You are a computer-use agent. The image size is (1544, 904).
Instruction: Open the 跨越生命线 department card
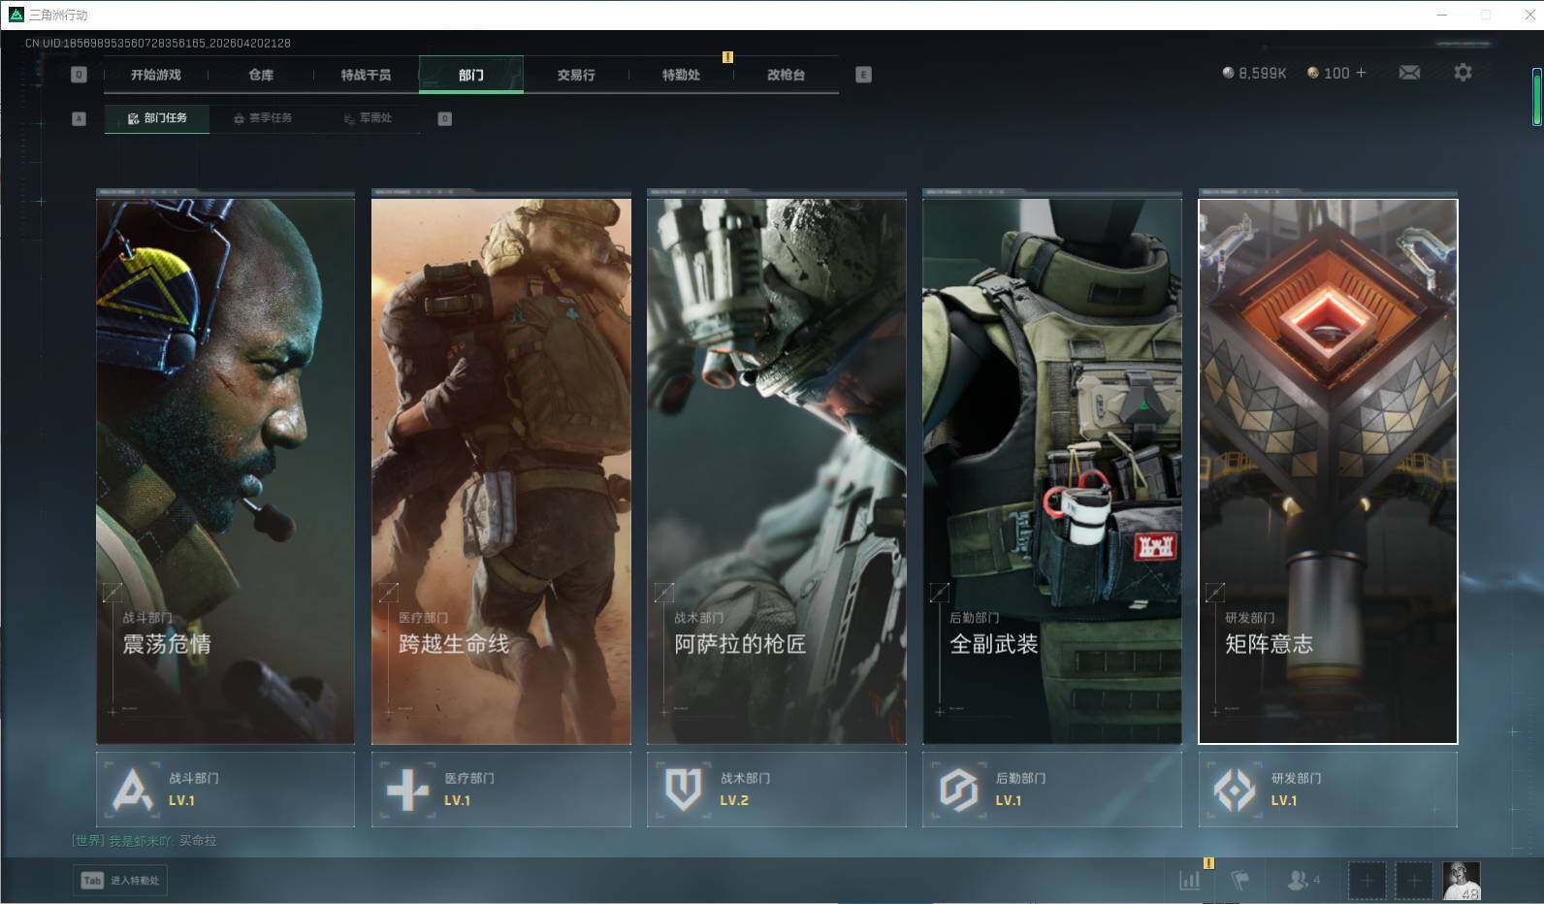pos(501,471)
